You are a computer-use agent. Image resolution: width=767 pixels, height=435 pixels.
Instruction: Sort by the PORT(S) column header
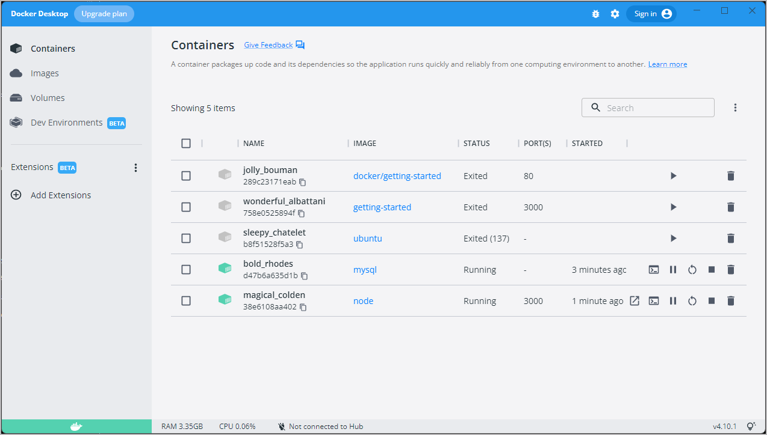tap(538, 144)
